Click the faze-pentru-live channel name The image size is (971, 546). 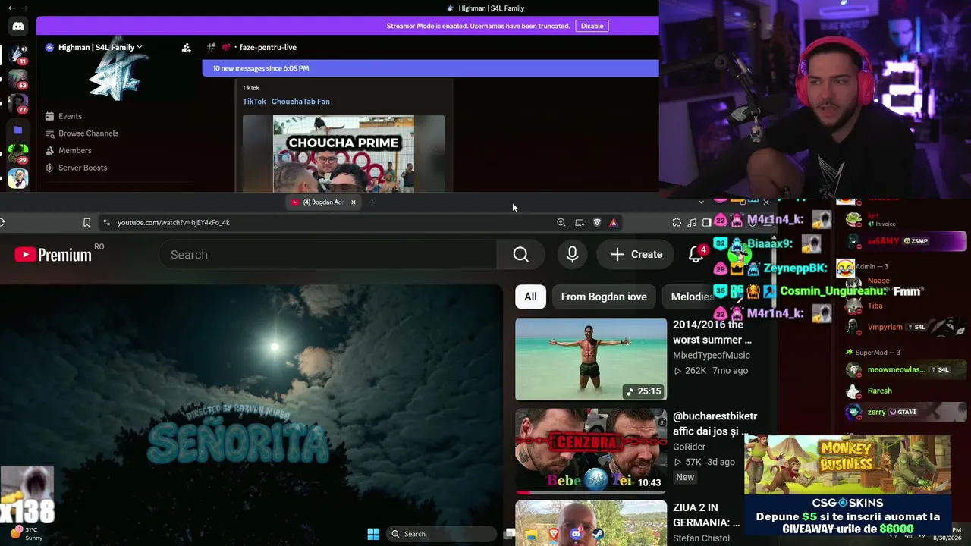click(x=267, y=47)
